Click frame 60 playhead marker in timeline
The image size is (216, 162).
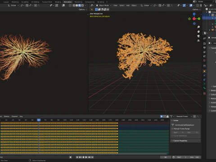tap(39, 120)
